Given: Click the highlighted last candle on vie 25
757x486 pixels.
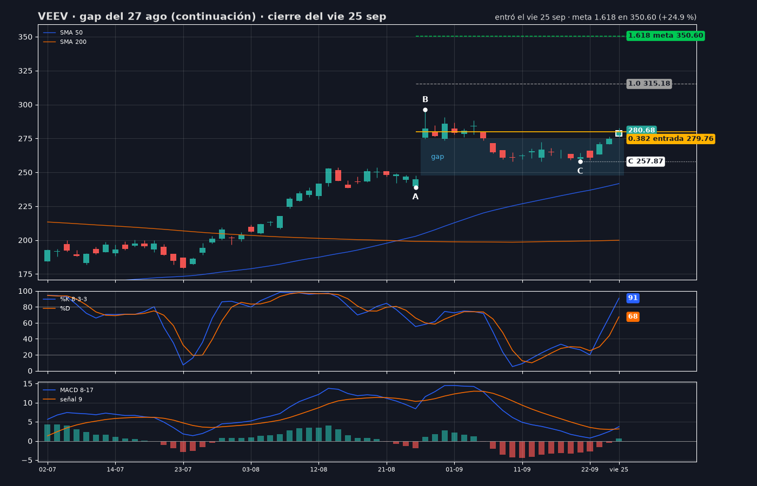Looking at the screenshot, I should (619, 133).
